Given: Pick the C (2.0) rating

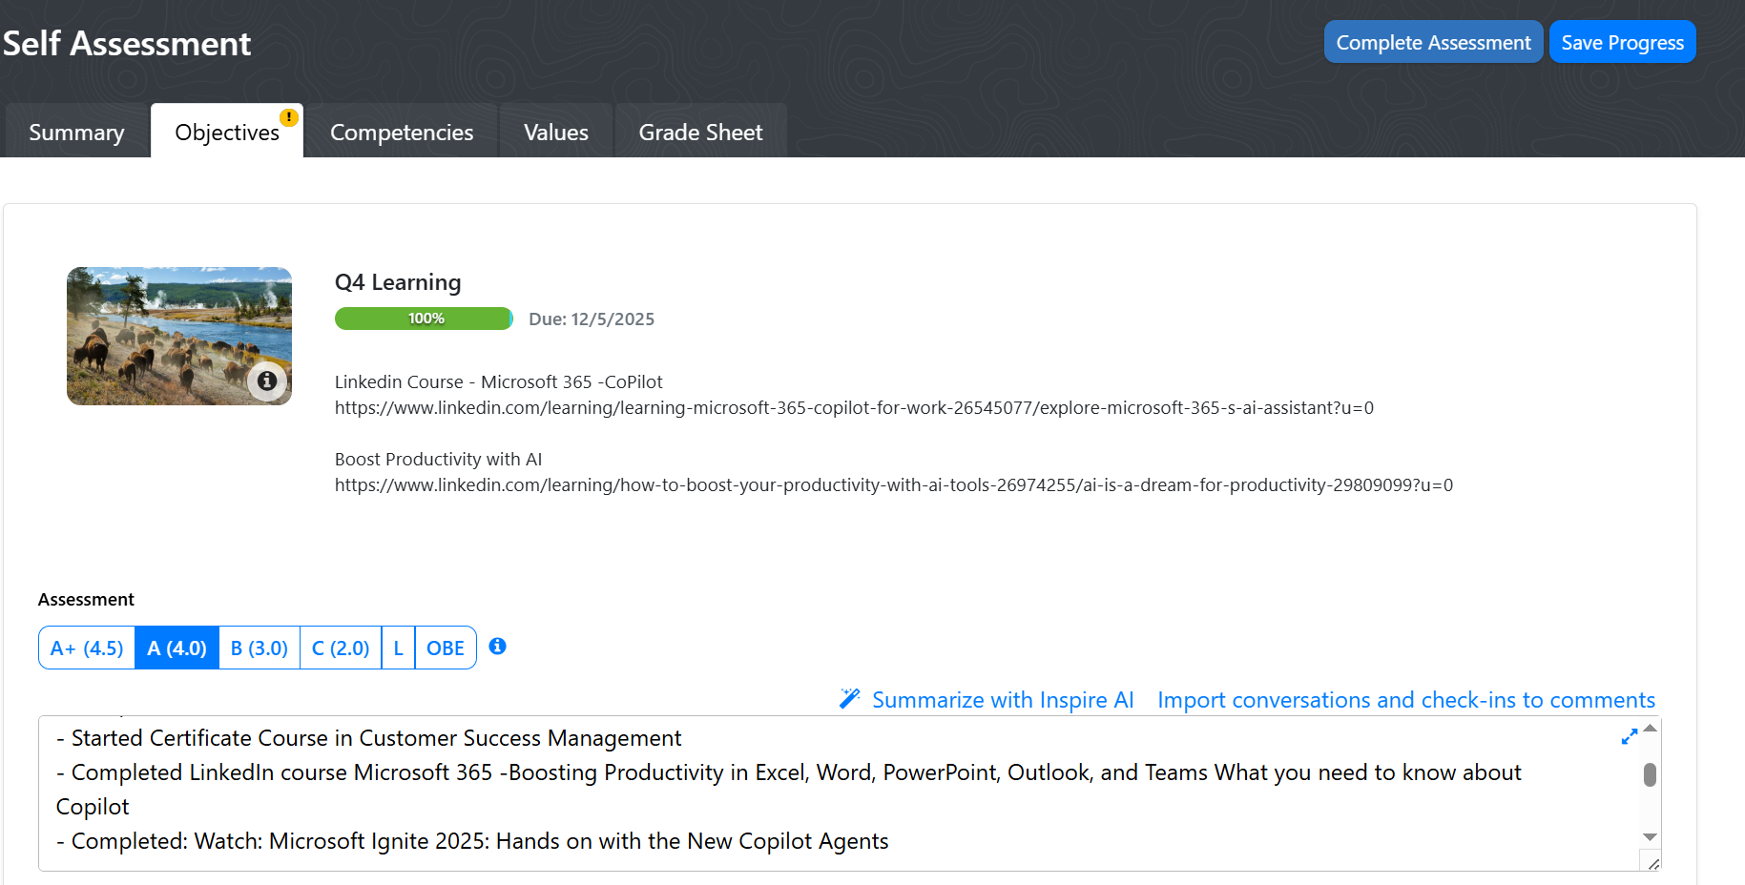Looking at the screenshot, I should point(340,648).
